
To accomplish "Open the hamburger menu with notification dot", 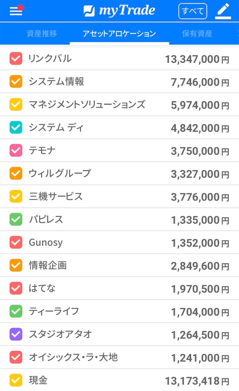I will coord(16,10).
